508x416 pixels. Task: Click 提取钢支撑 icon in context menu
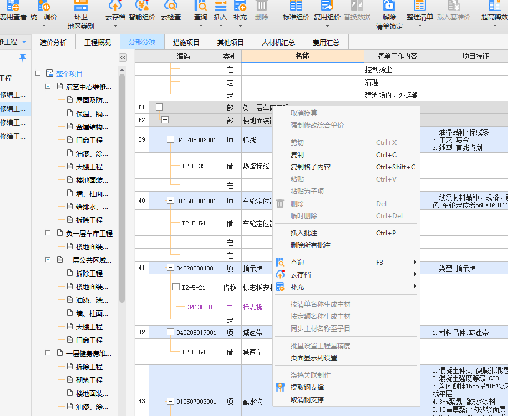point(280,387)
